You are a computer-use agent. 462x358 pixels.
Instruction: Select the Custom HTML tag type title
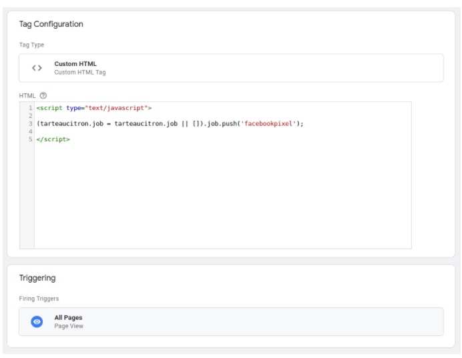(x=75, y=64)
